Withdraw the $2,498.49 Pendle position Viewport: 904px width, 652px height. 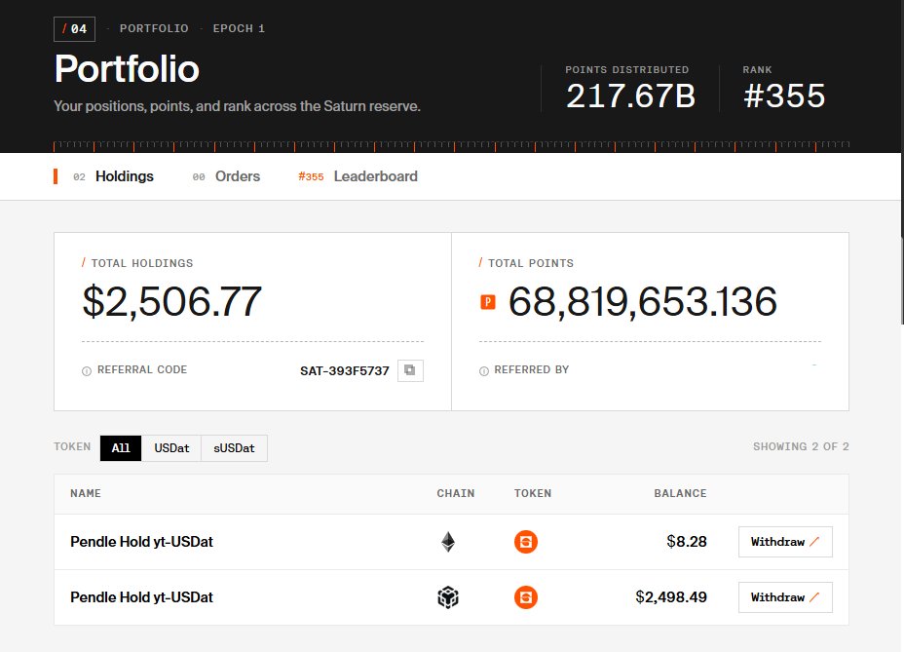pyautogui.click(x=785, y=597)
